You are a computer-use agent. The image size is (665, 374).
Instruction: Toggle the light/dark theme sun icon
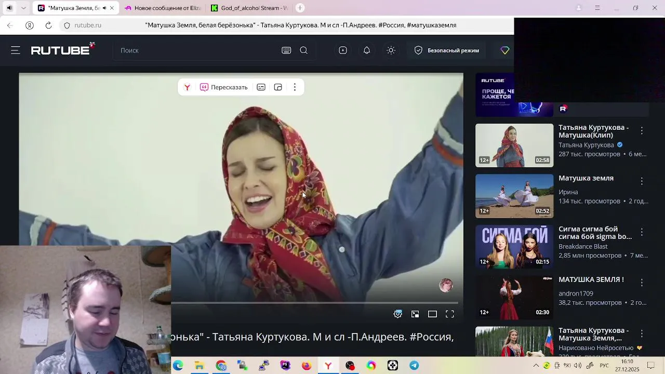click(x=391, y=50)
